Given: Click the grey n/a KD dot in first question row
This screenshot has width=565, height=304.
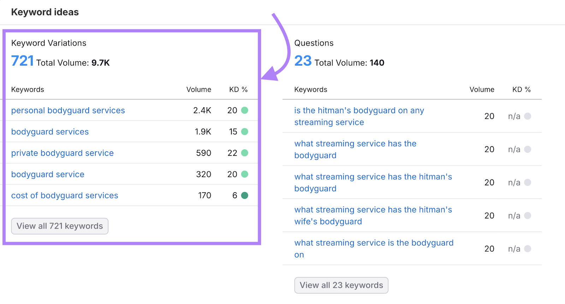Looking at the screenshot, I should click(528, 116).
